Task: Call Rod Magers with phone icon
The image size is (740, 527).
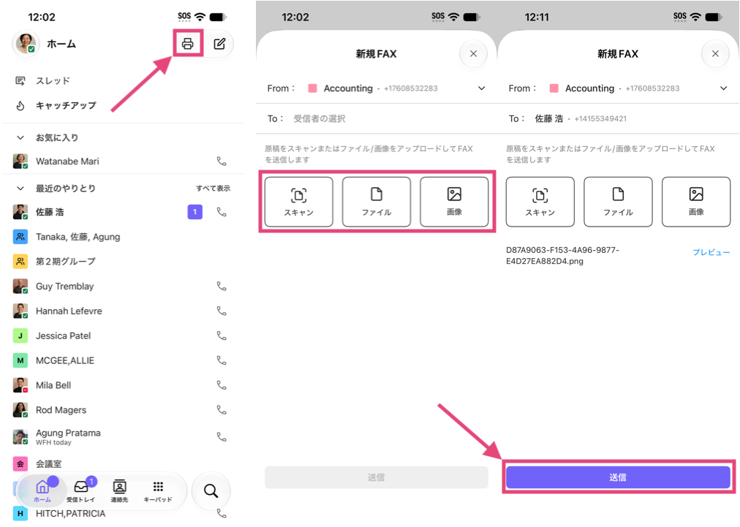Action: point(222,410)
